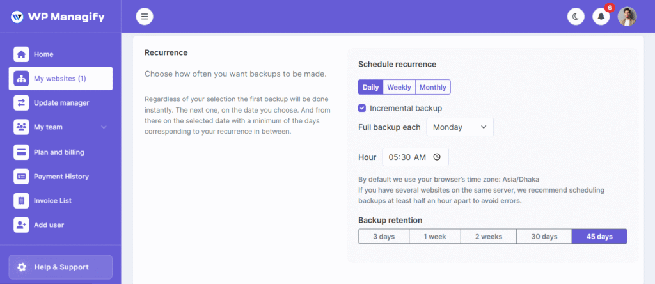The image size is (655, 284).
Task: Click the Help & Support button
Action: click(61, 267)
